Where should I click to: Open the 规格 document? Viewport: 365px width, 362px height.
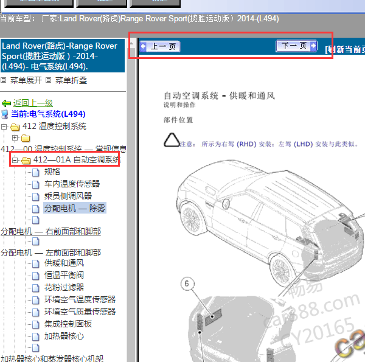click(x=52, y=172)
